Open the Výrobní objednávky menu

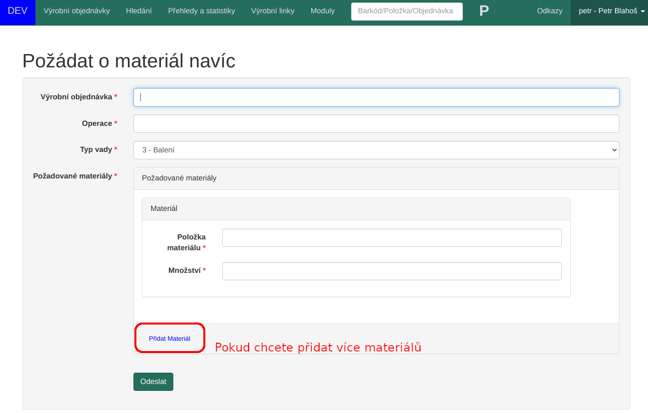pos(77,11)
